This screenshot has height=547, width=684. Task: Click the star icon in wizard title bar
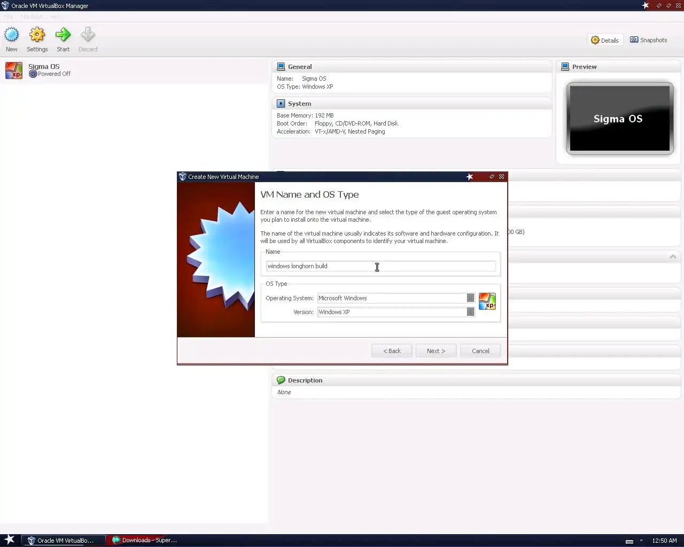point(470,177)
